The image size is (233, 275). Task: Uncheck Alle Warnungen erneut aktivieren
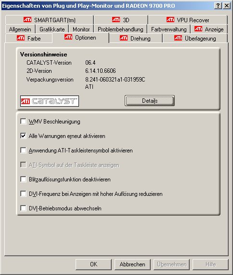coord(23,136)
